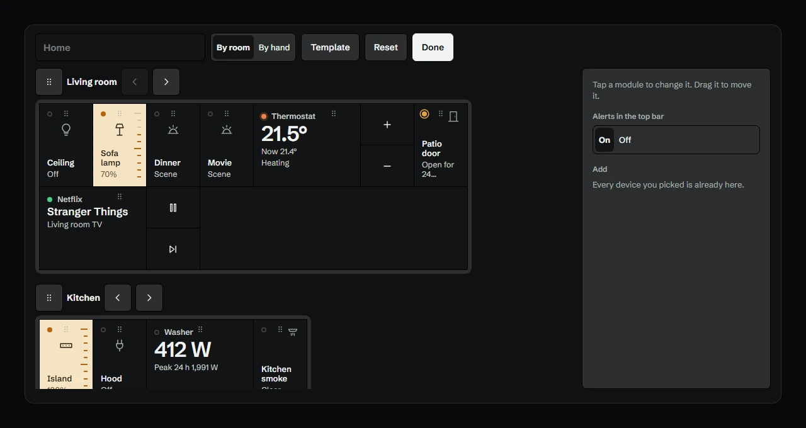The height and width of the screenshot is (428, 806).
Task: Click the Island light strip icon
Action: [66, 346]
